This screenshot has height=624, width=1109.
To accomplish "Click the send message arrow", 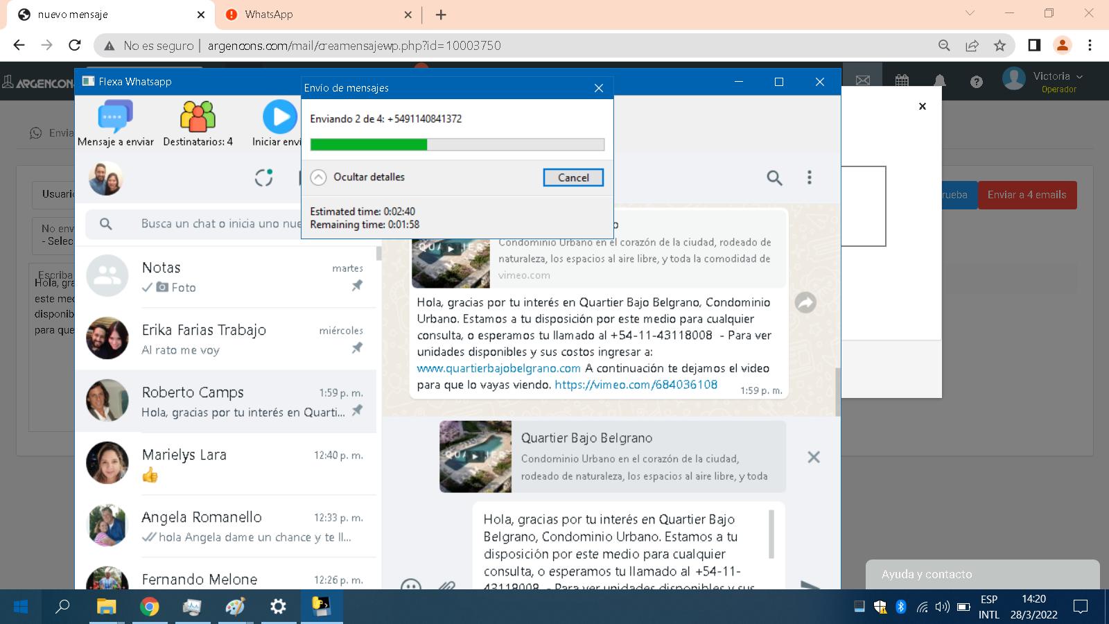I will coord(810,584).
